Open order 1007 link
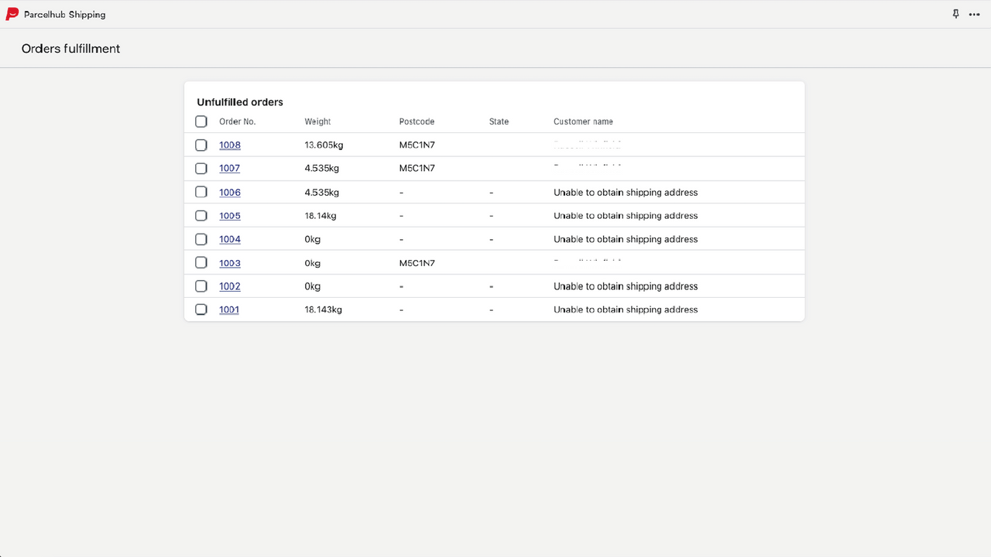 (x=230, y=168)
